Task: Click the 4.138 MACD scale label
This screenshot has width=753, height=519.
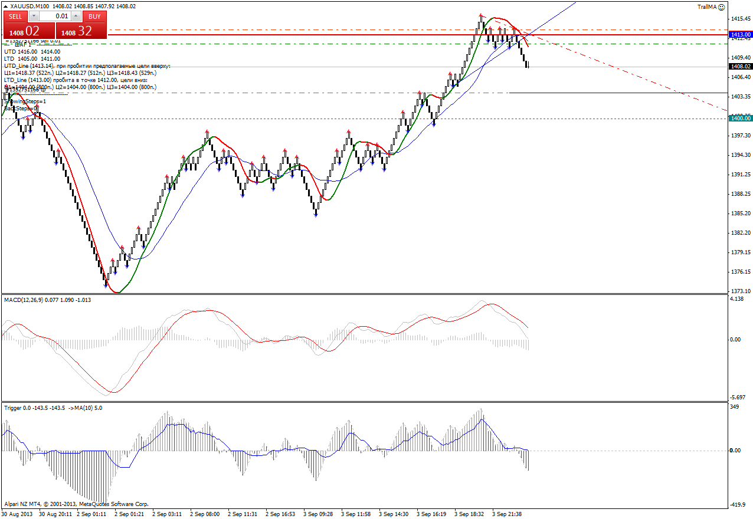Action: tap(737, 300)
